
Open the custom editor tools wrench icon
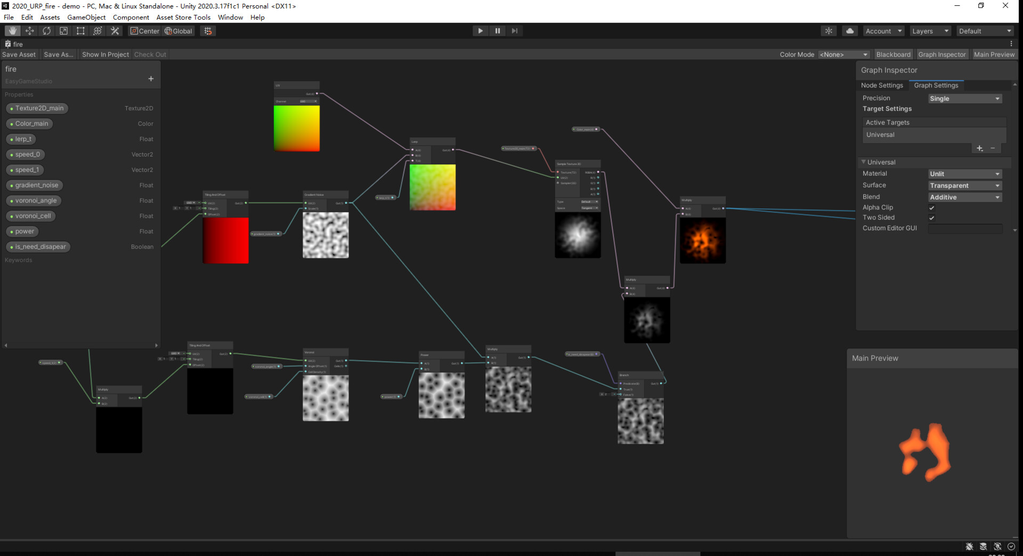[115, 31]
